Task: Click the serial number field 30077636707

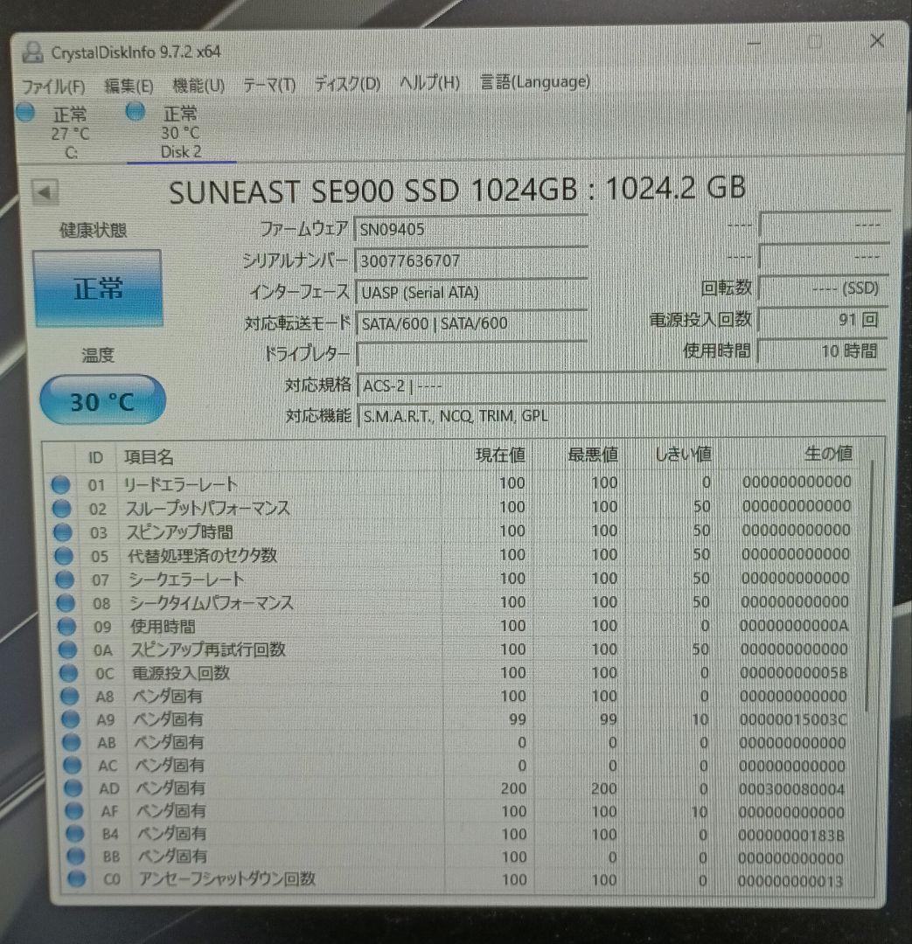Action: 471,260
